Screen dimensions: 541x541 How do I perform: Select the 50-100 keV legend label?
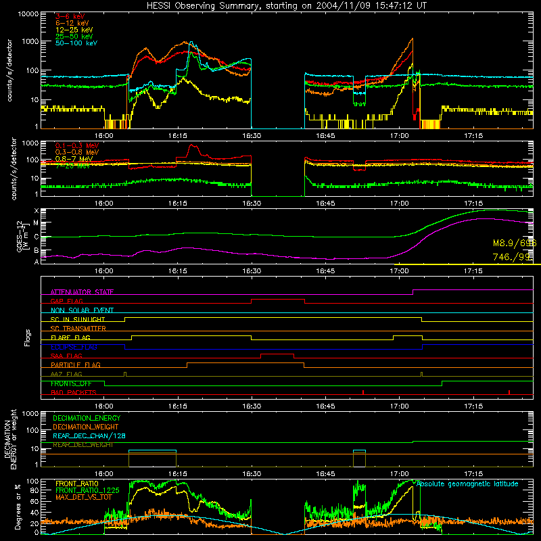76,43
